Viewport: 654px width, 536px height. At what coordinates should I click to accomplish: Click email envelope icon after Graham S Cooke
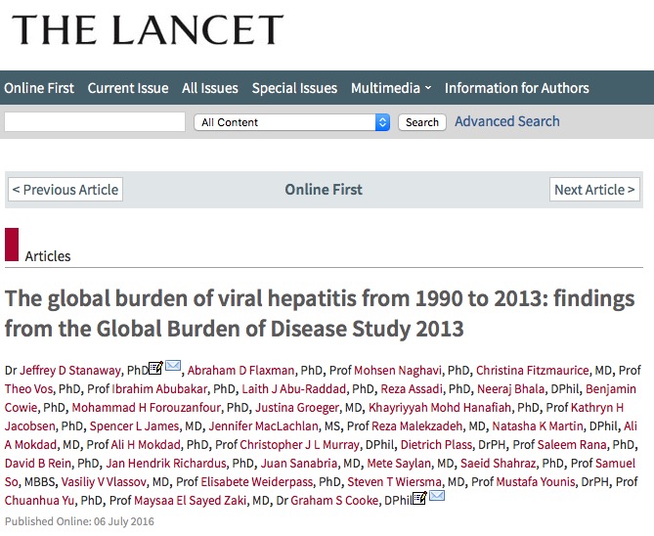pyautogui.click(x=437, y=496)
